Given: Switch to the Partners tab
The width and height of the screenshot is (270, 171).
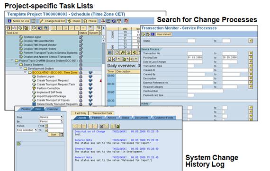Looking at the screenshot, I should coord(97,118).
